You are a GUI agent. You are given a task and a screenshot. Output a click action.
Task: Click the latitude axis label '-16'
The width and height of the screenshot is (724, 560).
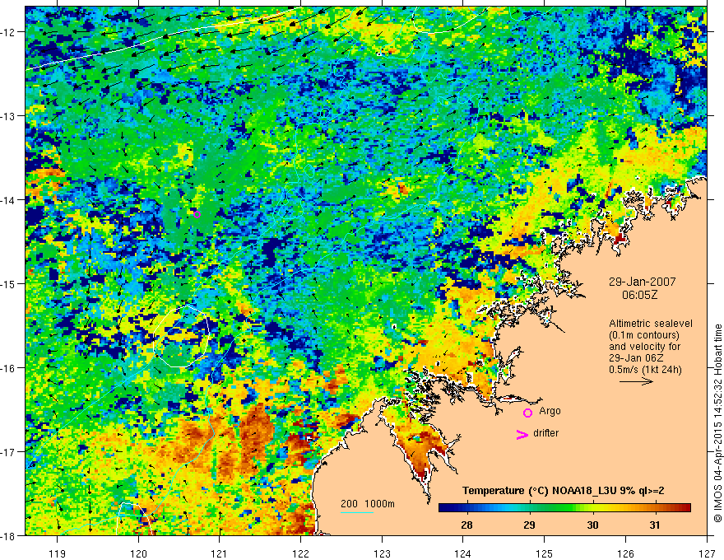tap(9, 368)
